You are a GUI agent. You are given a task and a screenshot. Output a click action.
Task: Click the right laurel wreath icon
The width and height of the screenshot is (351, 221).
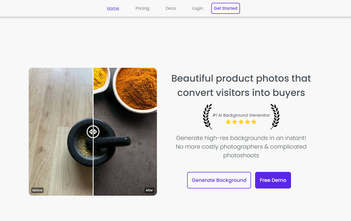274,117
